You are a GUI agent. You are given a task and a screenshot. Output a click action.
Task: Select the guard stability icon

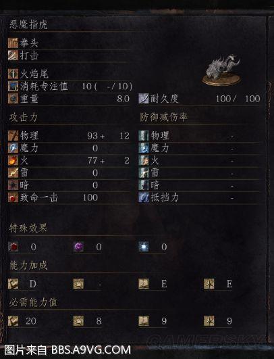tap(144, 197)
